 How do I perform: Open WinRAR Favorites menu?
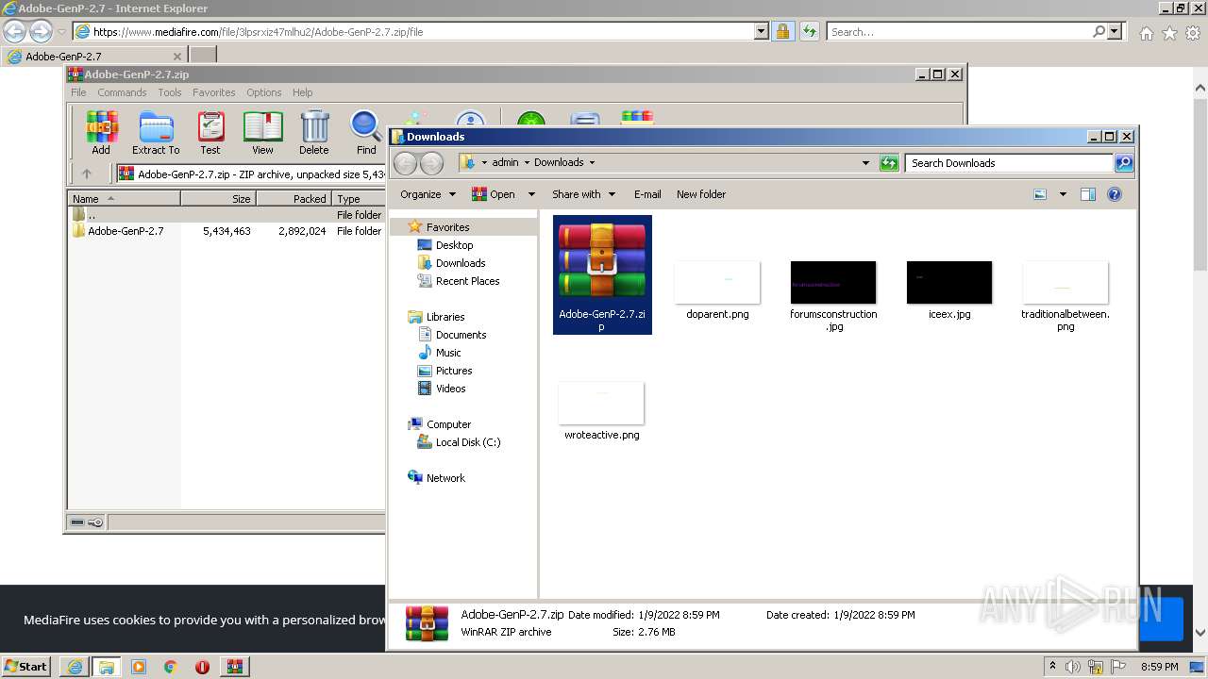click(214, 92)
